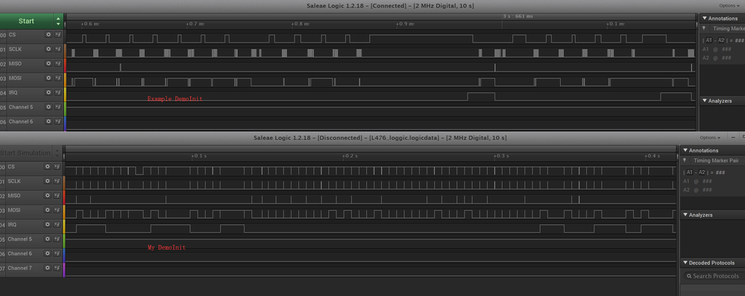
Task: Open CS channel settings gear in top window
Action: click(x=48, y=35)
